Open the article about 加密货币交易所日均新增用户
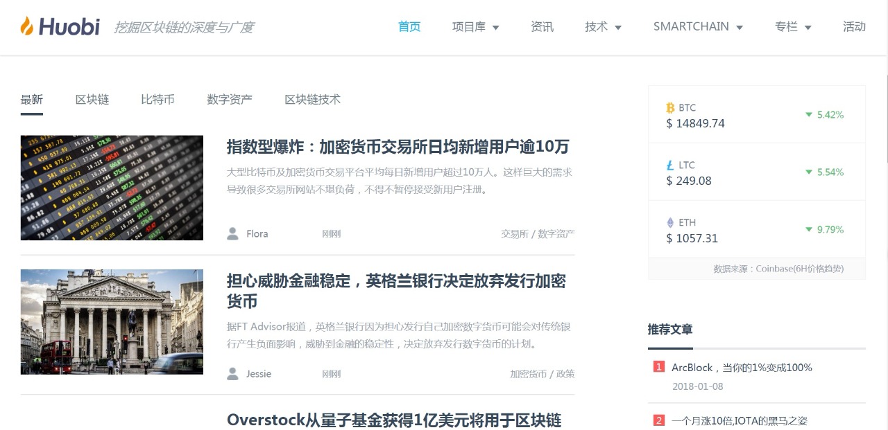 pyautogui.click(x=398, y=147)
